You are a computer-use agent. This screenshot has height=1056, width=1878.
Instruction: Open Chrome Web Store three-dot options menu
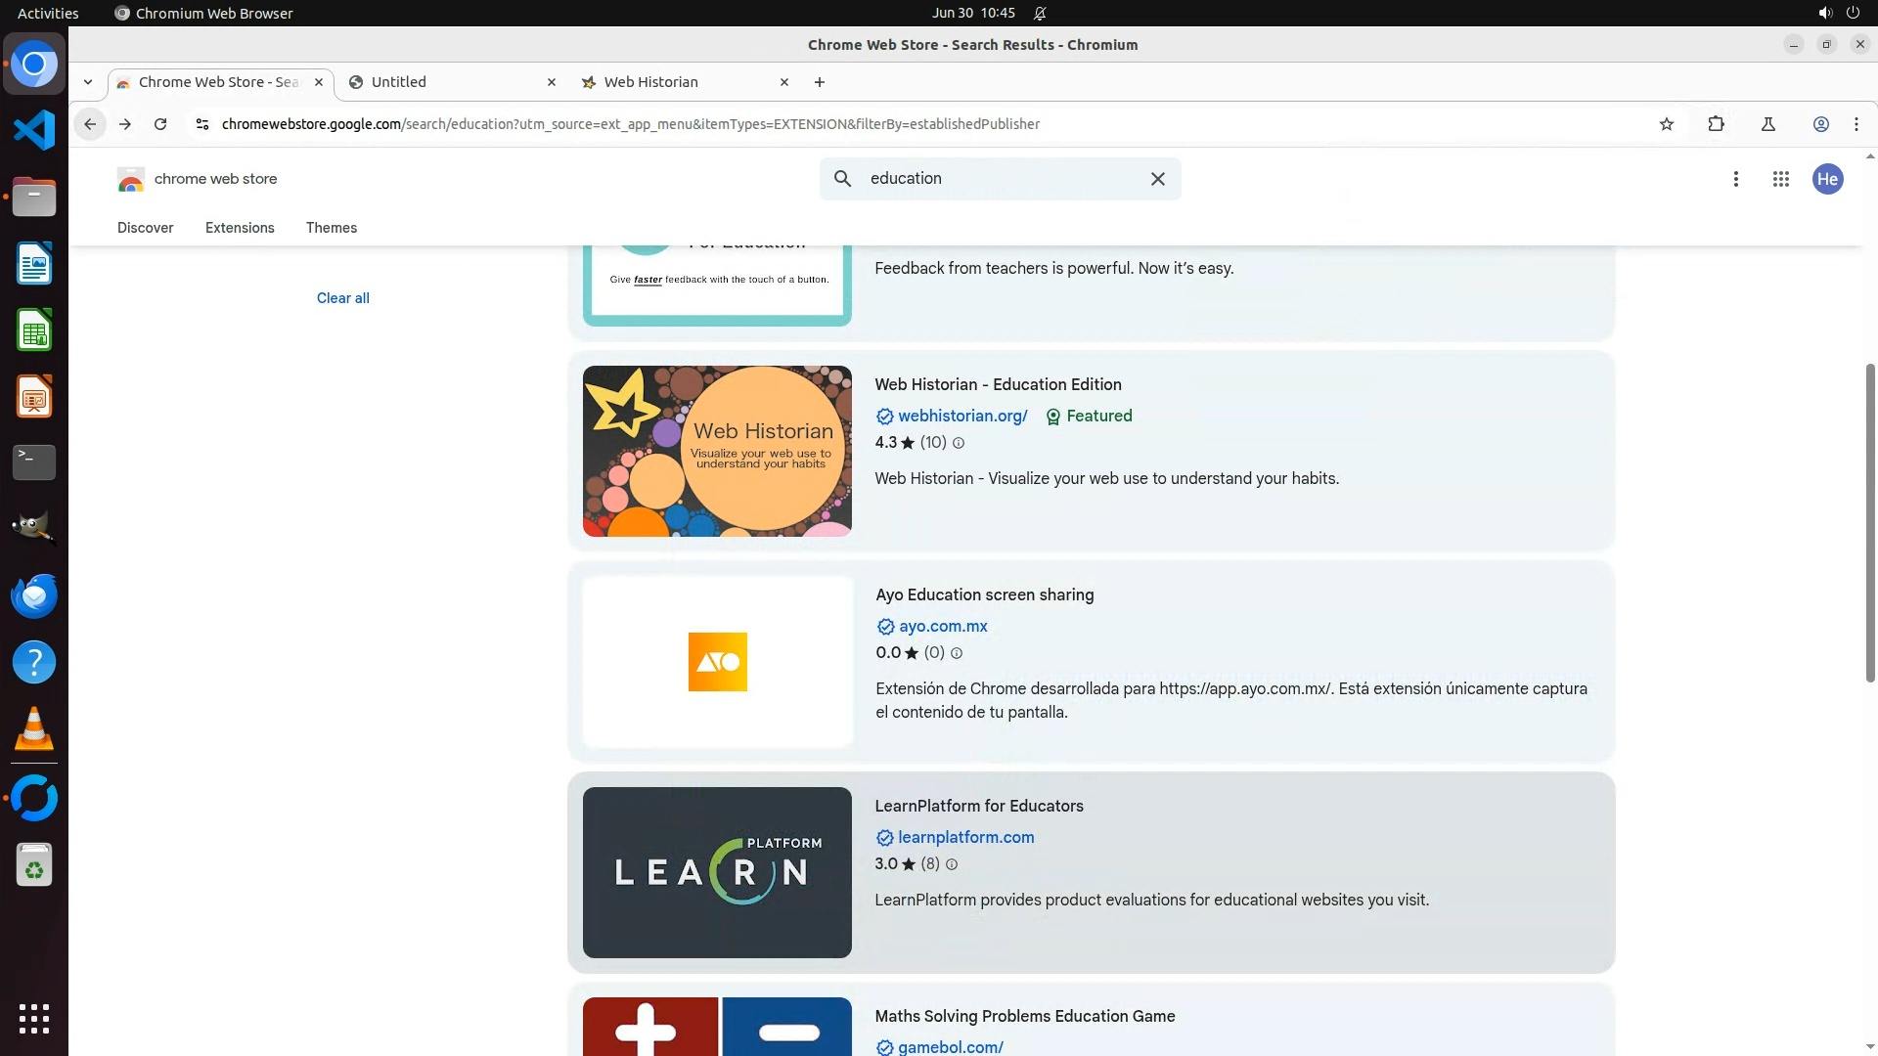(1735, 179)
